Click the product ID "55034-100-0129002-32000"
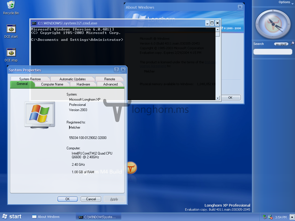Screen dimensions: 295x221 88,138
